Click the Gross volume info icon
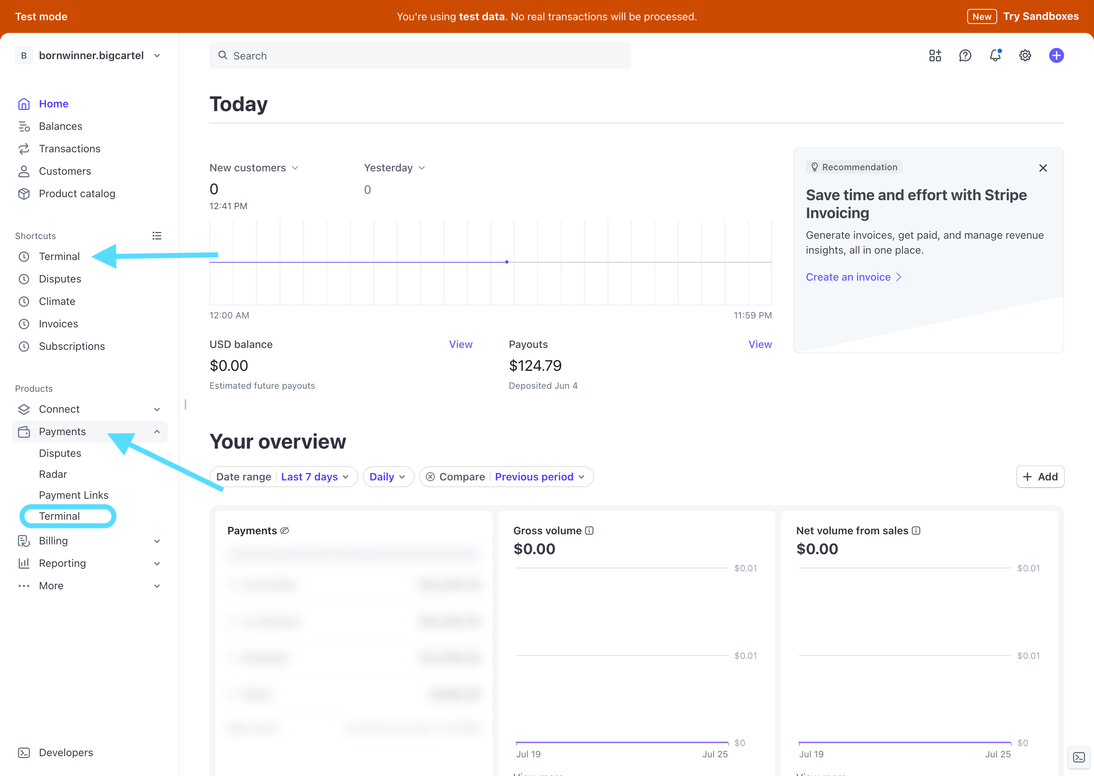Viewport: 1094px width, 776px height. 589,531
